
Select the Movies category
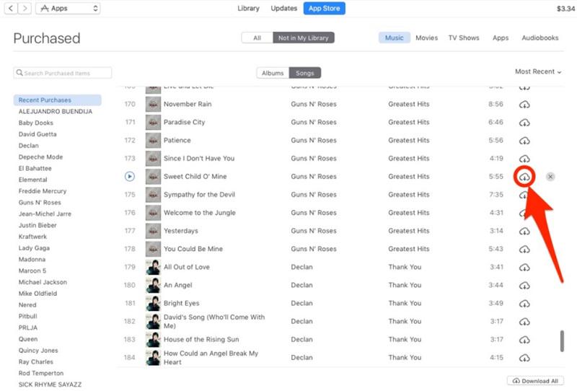(x=426, y=38)
